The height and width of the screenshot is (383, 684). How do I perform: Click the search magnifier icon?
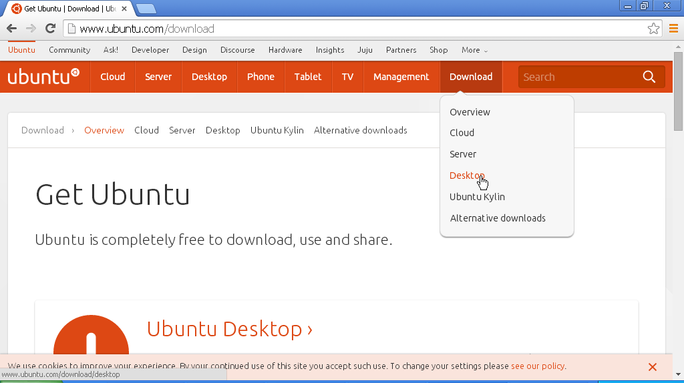point(649,77)
